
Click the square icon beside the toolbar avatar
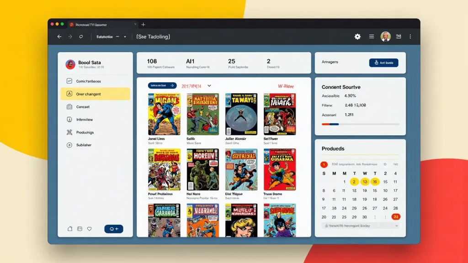[399, 37]
